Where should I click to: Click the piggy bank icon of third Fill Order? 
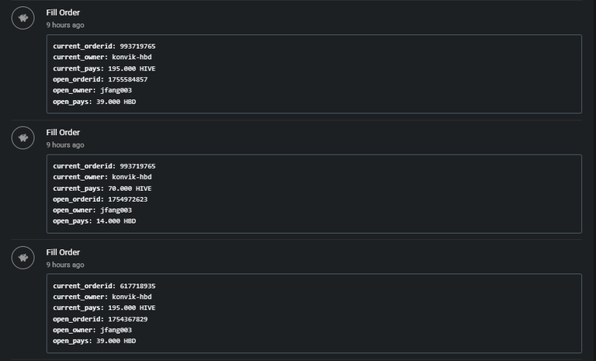pos(23,258)
